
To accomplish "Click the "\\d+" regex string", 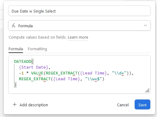I will [119, 73].
